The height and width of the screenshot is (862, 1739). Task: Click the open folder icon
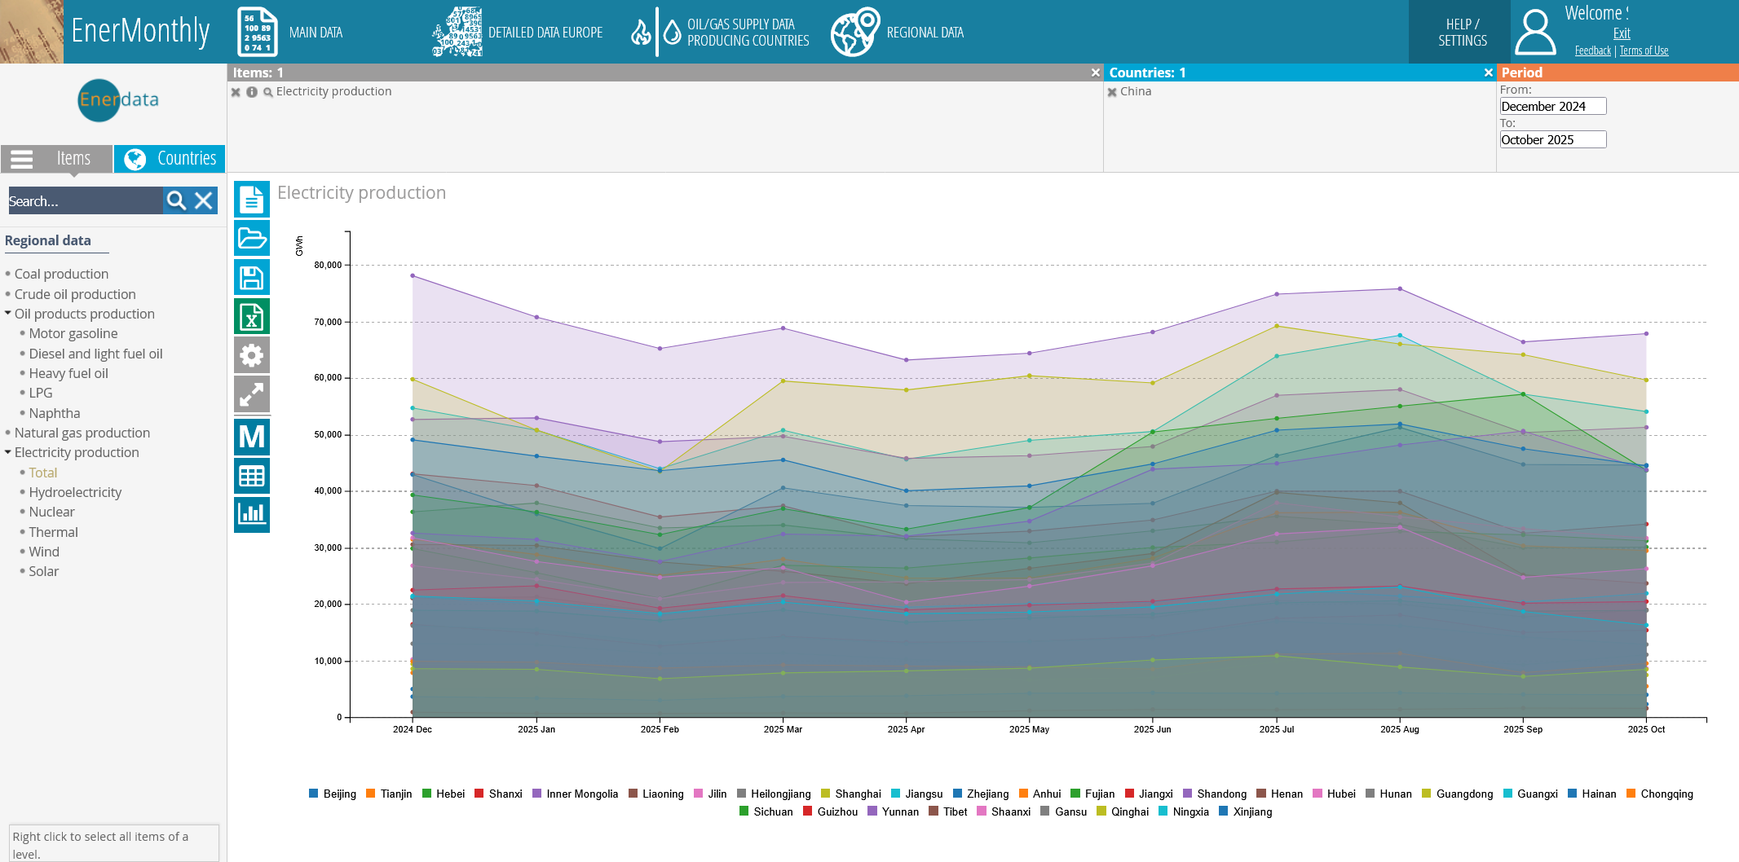(251, 239)
